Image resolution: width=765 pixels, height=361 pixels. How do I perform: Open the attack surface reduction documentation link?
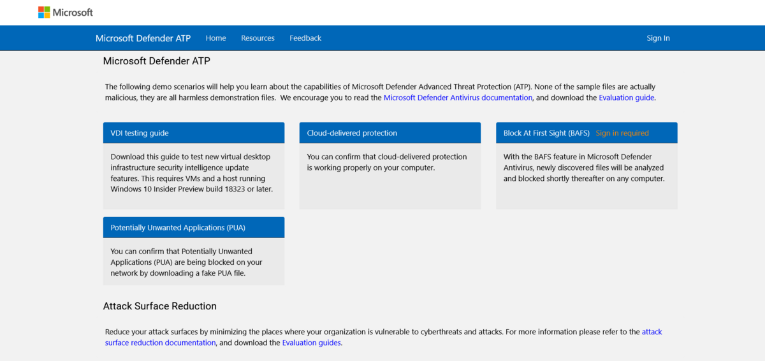pos(384,337)
